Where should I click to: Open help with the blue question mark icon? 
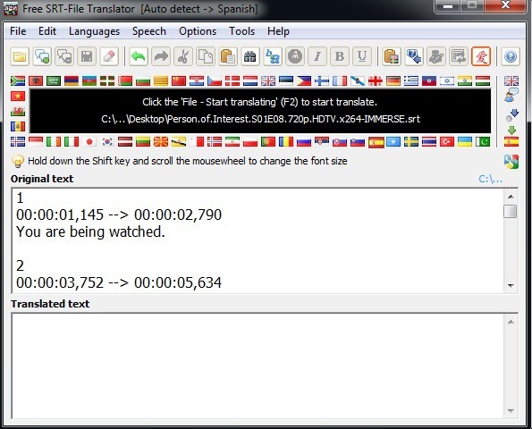click(x=511, y=56)
